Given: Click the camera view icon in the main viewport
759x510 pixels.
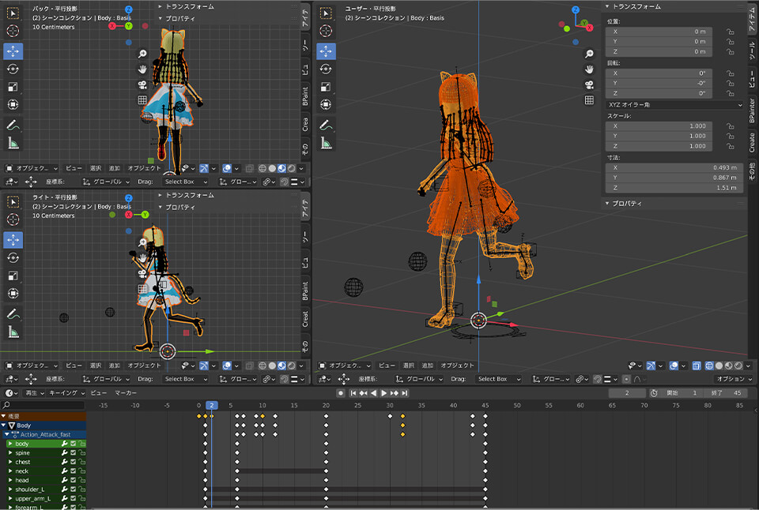Looking at the screenshot, I should point(589,84).
